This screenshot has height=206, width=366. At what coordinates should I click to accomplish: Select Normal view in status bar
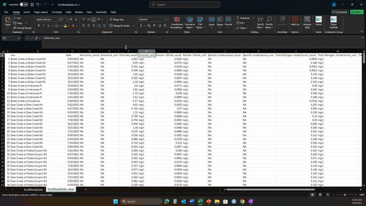coord(312,195)
